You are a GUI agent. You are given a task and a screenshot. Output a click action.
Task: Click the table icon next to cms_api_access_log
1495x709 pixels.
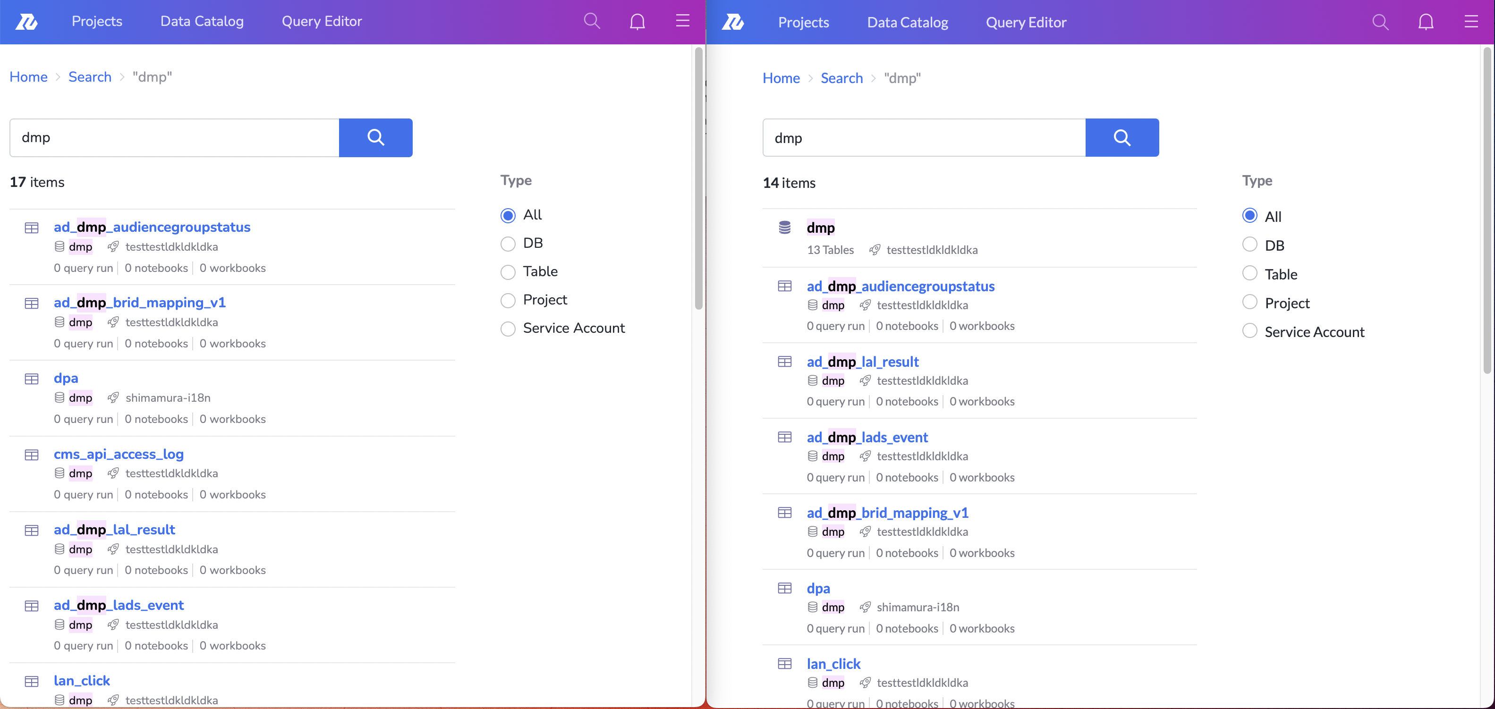coord(32,455)
